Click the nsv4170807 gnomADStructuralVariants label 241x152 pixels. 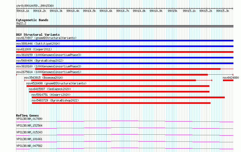(x=46, y=38)
